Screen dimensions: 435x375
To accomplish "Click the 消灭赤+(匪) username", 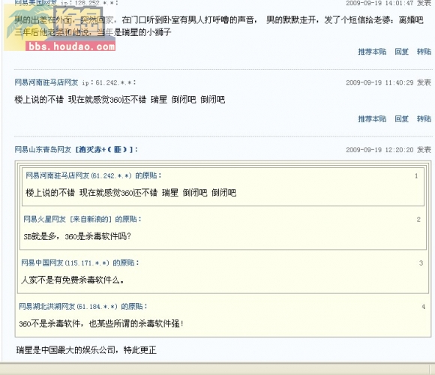I will tap(103, 150).
